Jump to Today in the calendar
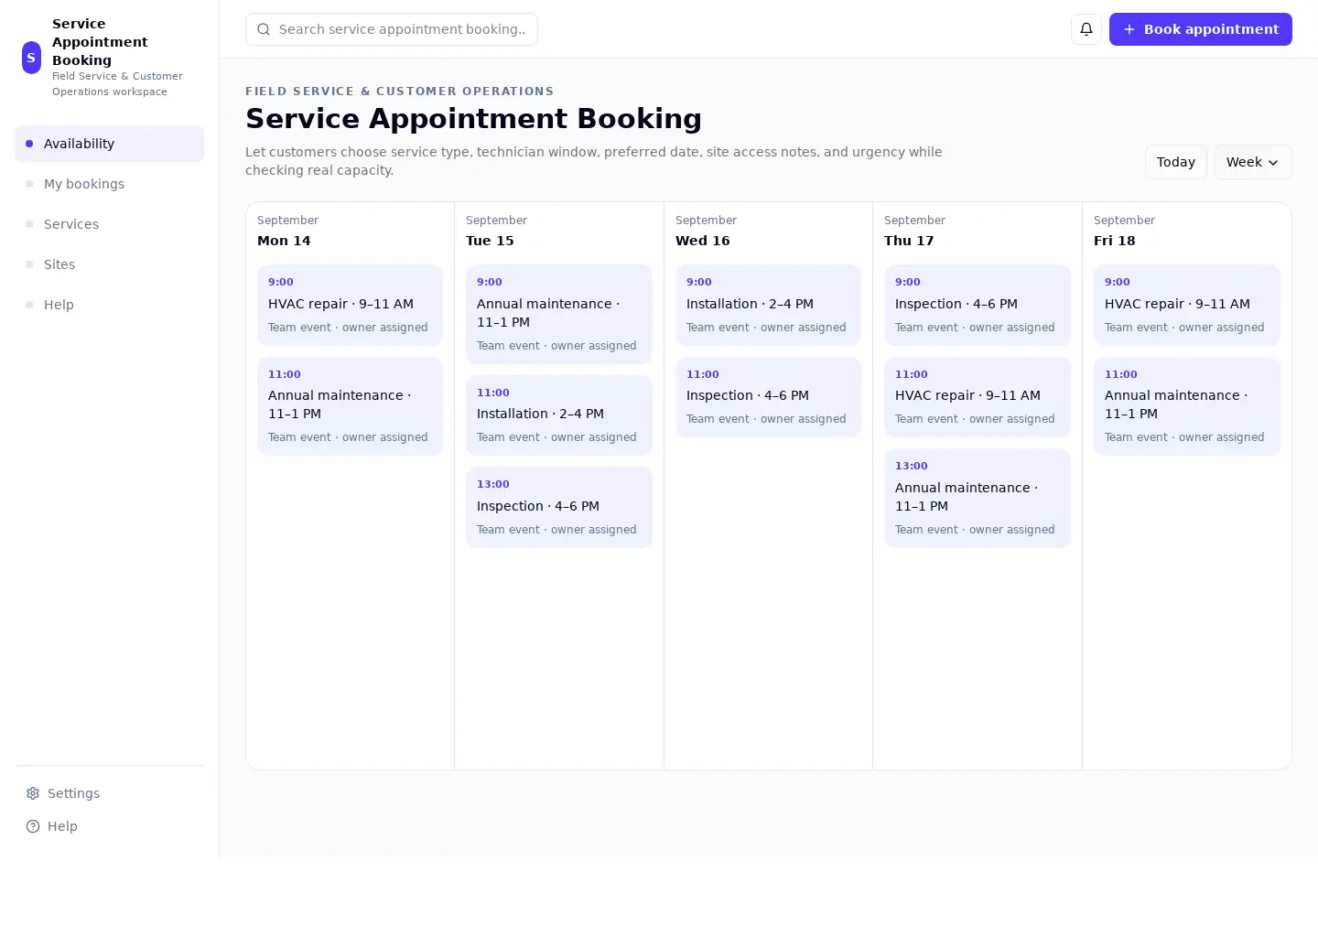The height and width of the screenshot is (937, 1318). (x=1176, y=162)
